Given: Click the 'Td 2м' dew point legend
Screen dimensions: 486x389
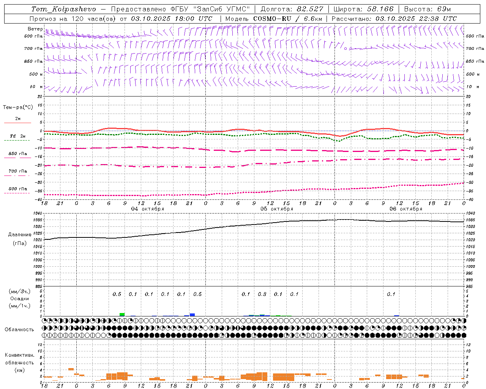Looking at the screenshot, I should point(17,136).
